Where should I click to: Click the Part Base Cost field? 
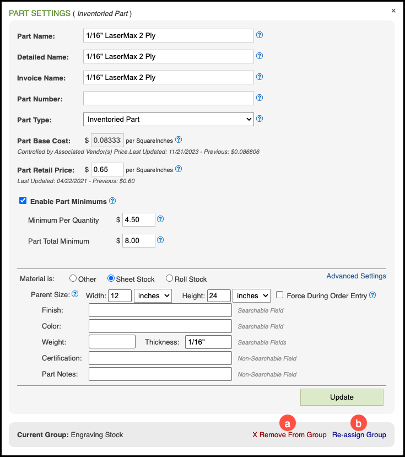click(107, 141)
